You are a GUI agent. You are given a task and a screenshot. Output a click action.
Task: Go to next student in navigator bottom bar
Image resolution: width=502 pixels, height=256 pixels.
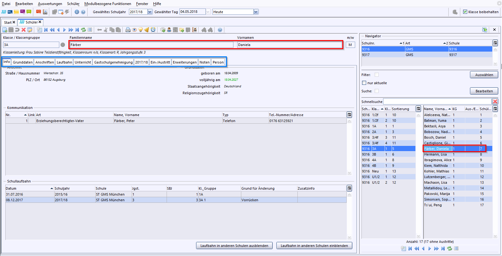[430, 248]
